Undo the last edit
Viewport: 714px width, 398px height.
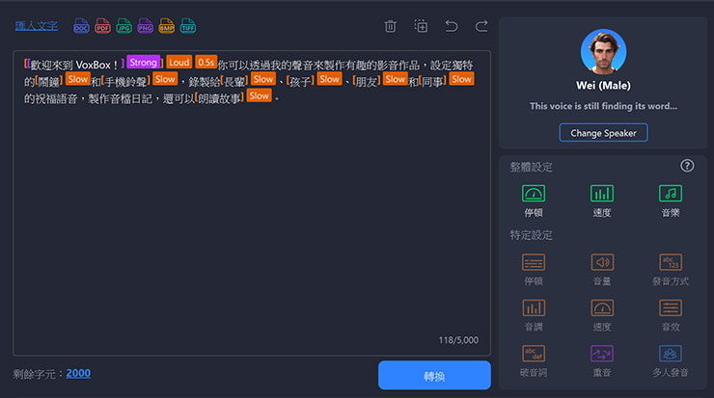[x=452, y=26]
